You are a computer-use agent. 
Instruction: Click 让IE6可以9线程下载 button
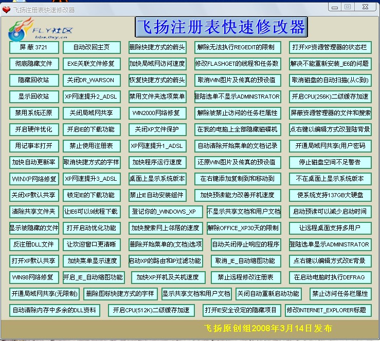pyautogui.click(x=92, y=212)
